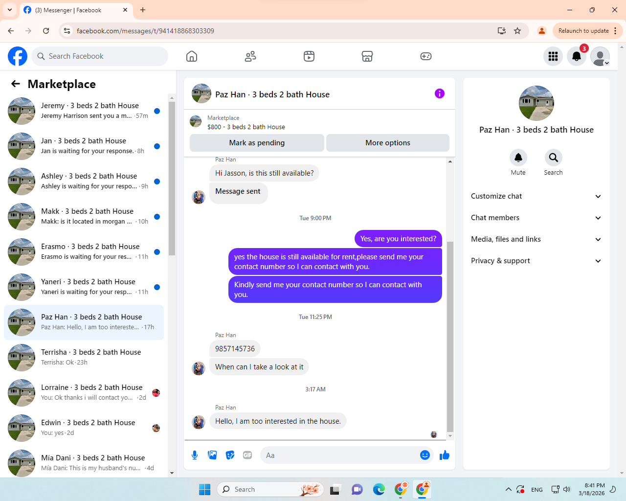Show hidden system tray icons chevron

(x=509, y=489)
